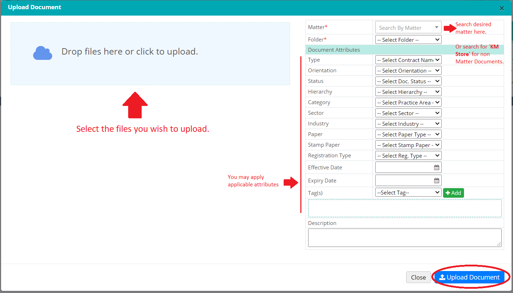The image size is (513, 293).
Task: Expand the Select Stamp Paper dropdown
Action: [408, 145]
